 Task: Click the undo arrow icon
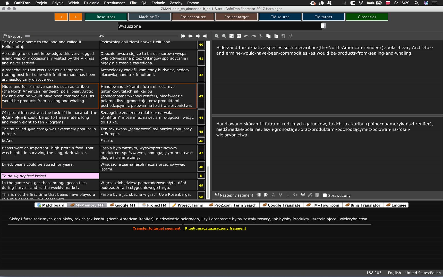pos(246,36)
